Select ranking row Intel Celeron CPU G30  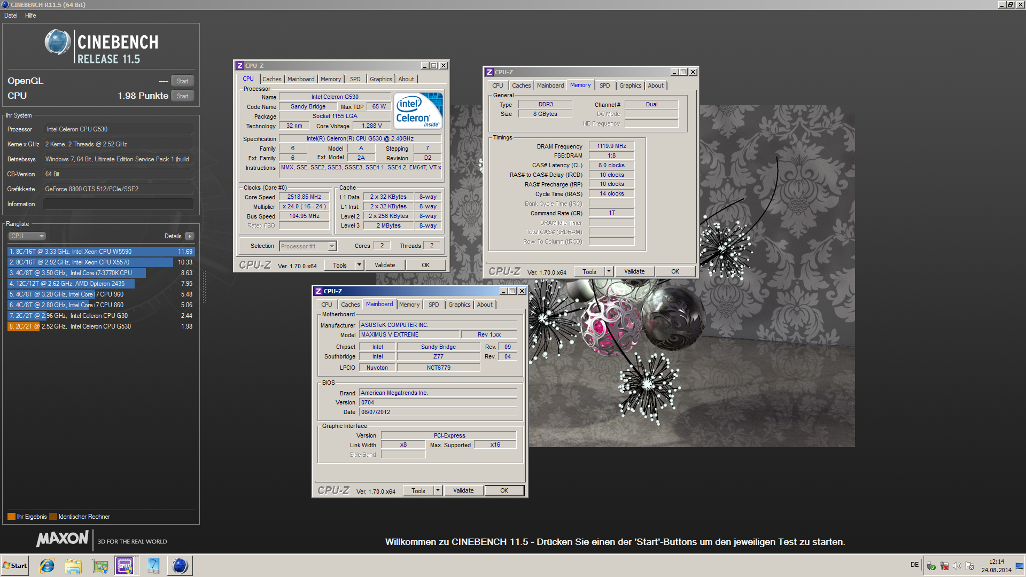(101, 316)
